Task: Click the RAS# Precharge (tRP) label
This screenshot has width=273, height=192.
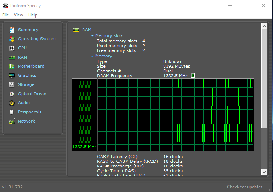Action: [x=120, y=166]
